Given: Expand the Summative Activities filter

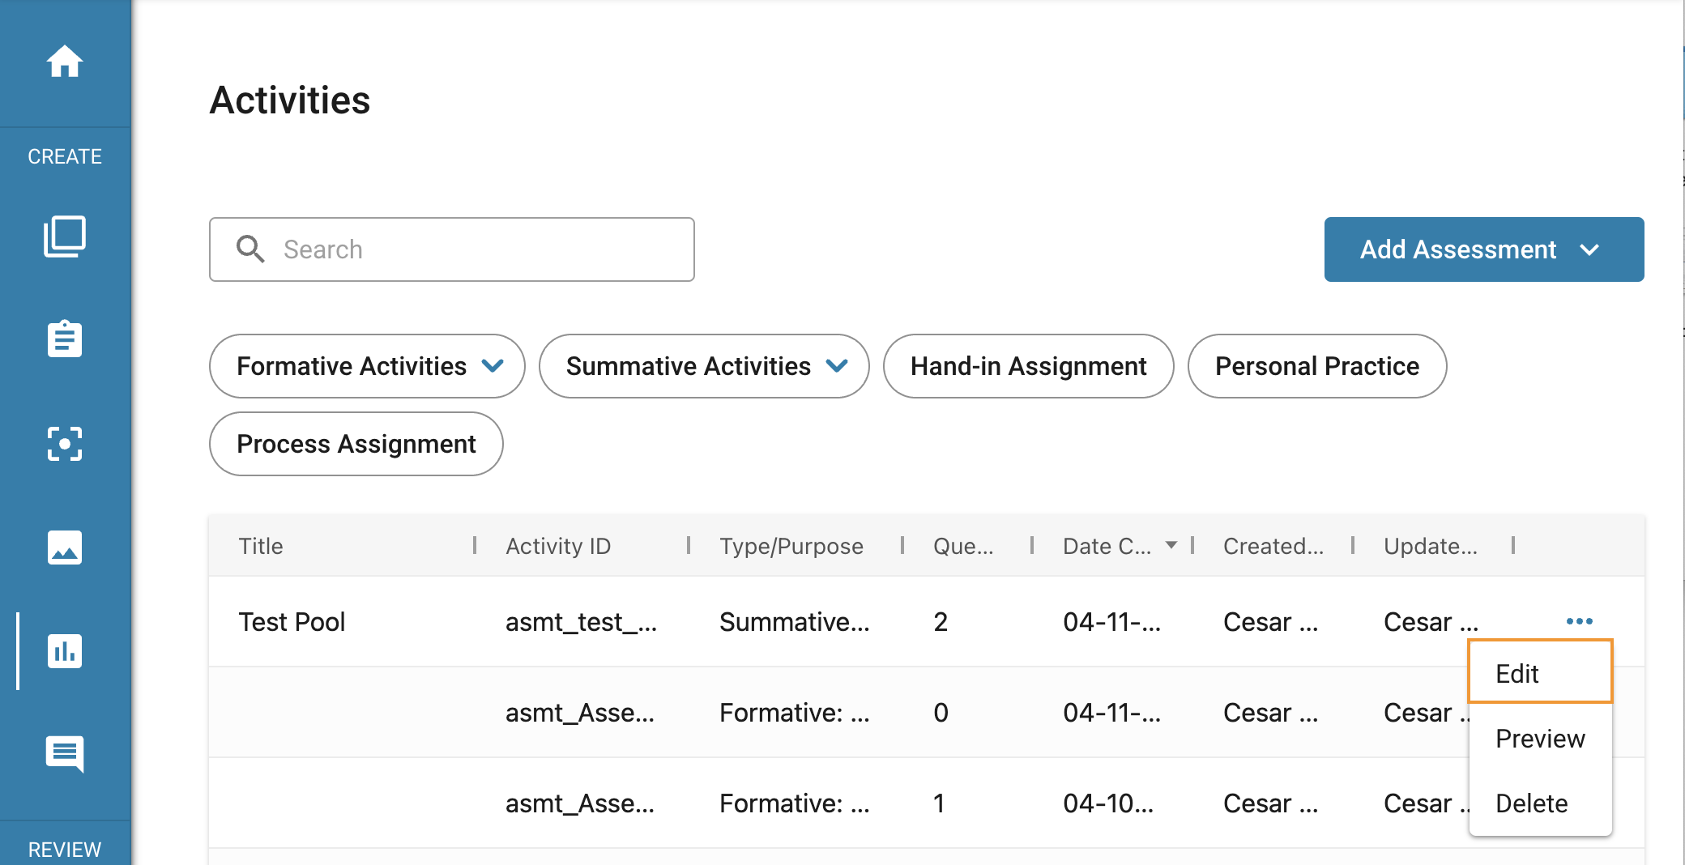Looking at the screenshot, I should [x=704, y=366].
